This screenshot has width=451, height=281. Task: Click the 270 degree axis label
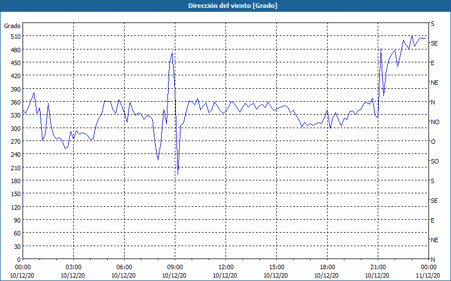(16, 142)
